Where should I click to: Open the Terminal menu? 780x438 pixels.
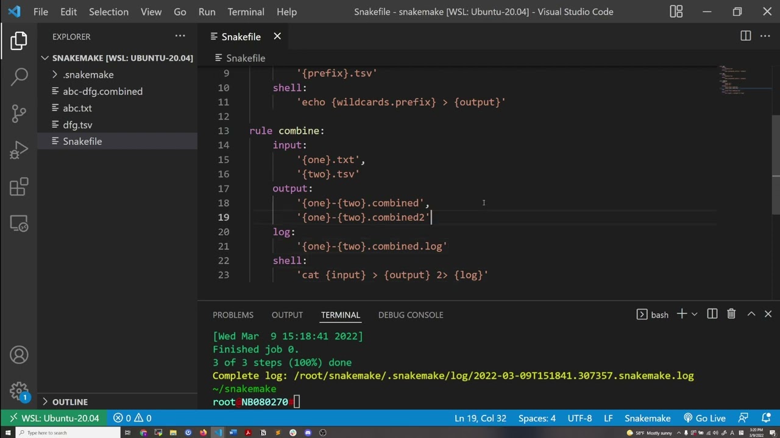click(246, 12)
